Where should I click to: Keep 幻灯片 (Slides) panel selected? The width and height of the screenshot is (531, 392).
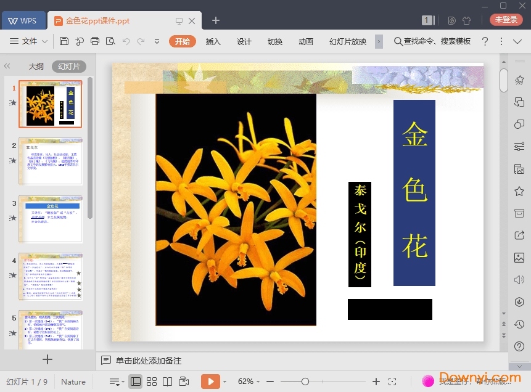68,66
